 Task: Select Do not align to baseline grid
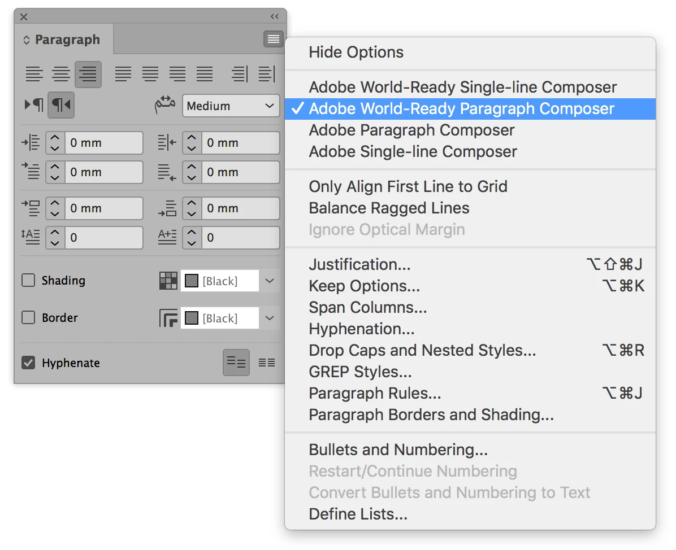point(236,363)
